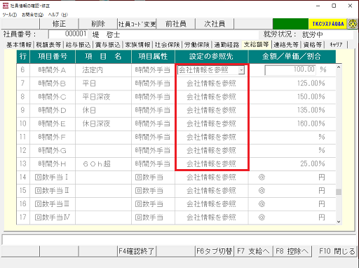Screen dimensions: 359x268
Task: Go to 前社員
Action: click(x=175, y=24)
